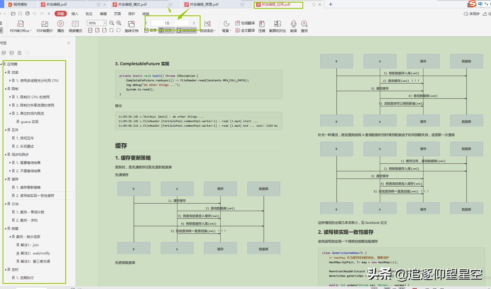Click the fit page icon
This screenshot has height=289, width=491.
[x=97, y=30]
